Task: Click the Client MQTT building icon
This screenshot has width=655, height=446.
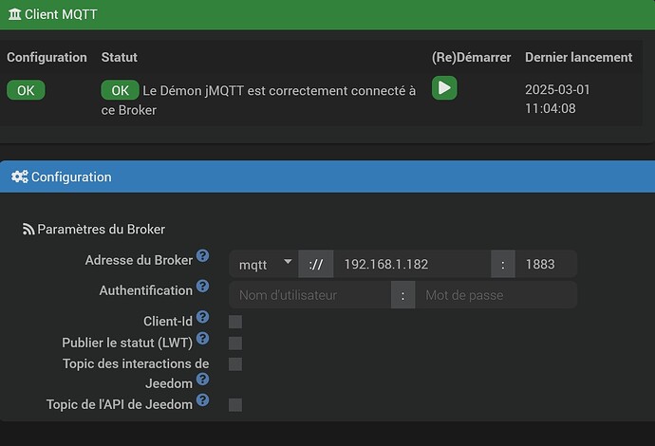Action: tap(14, 14)
